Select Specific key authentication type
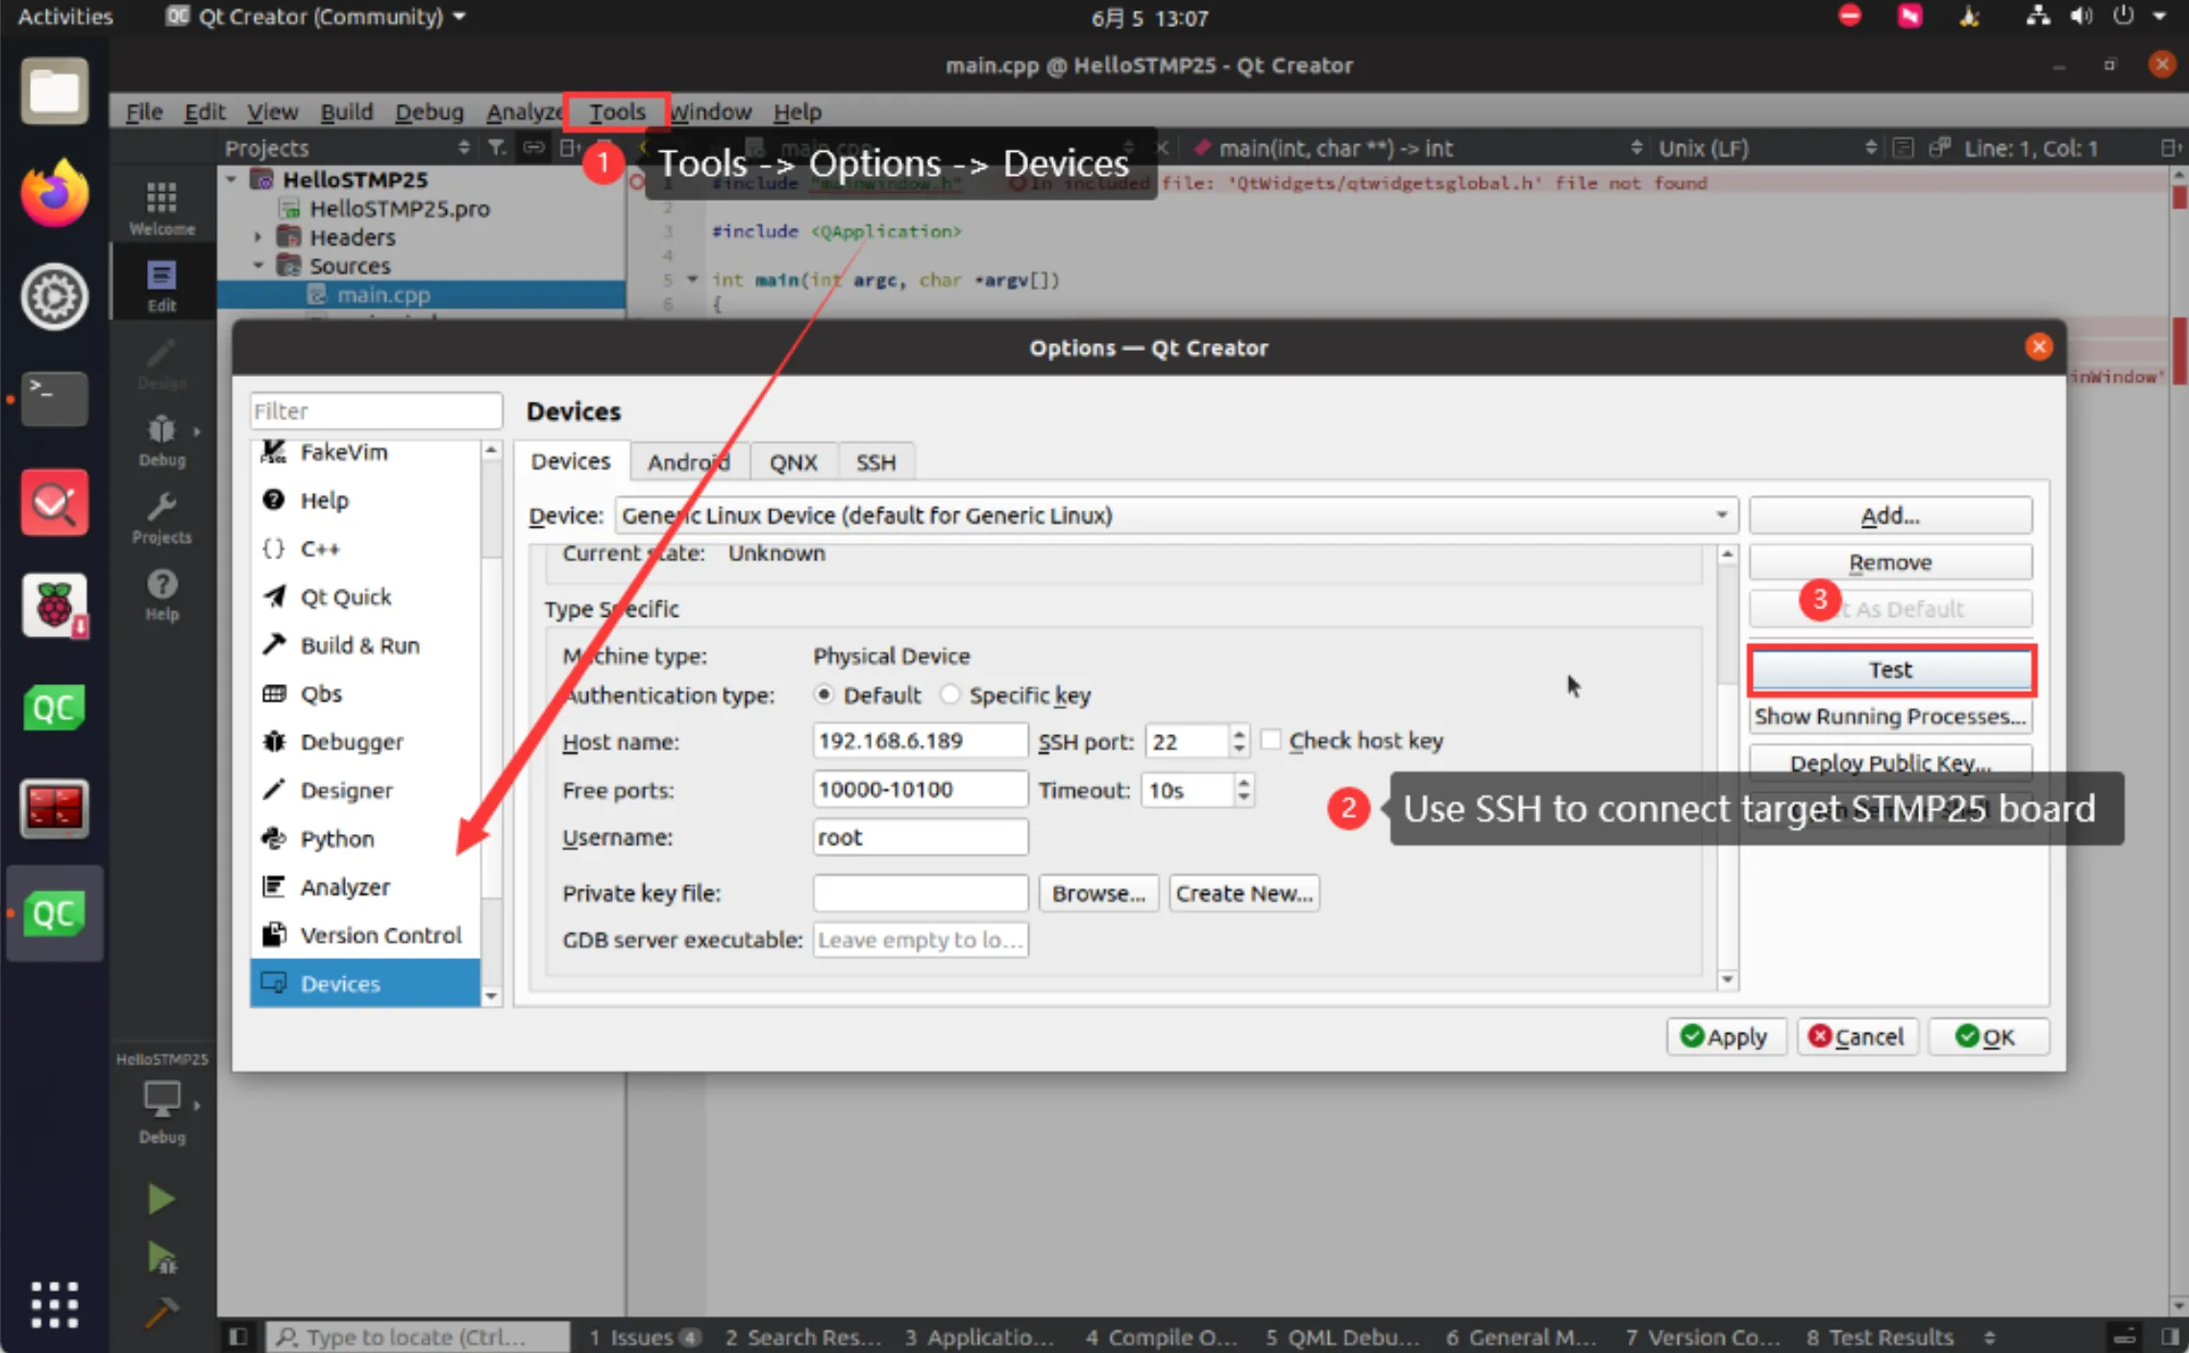2189x1353 pixels. (x=949, y=694)
